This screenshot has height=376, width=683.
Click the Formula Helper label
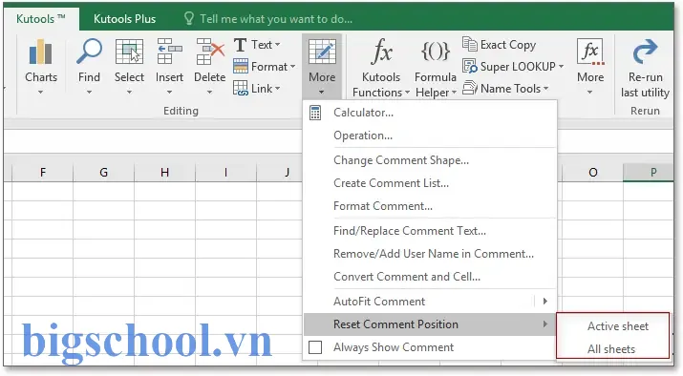pyautogui.click(x=436, y=84)
